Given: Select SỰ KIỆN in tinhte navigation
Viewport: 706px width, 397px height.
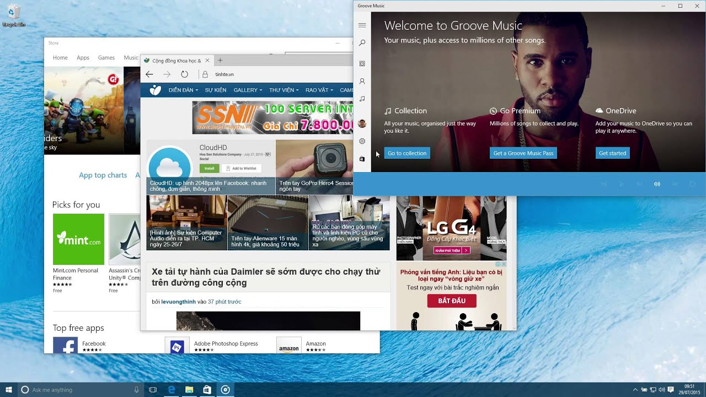Looking at the screenshot, I should [x=216, y=90].
